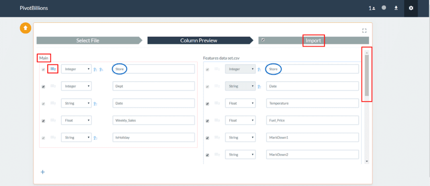Uncheck the Temperature column checkbox

207,104
